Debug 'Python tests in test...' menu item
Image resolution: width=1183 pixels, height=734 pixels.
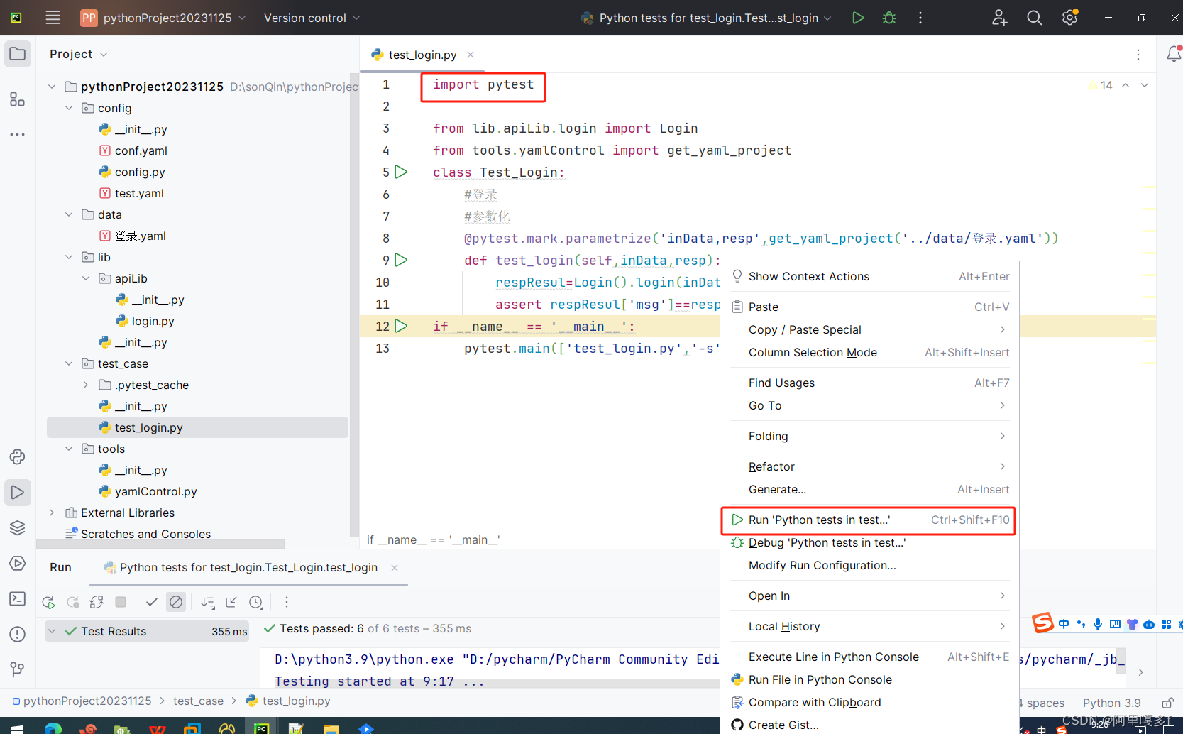tap(870, 542)
